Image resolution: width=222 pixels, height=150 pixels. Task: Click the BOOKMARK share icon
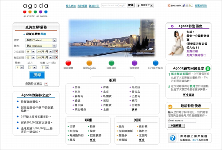(x=175, y=6)
